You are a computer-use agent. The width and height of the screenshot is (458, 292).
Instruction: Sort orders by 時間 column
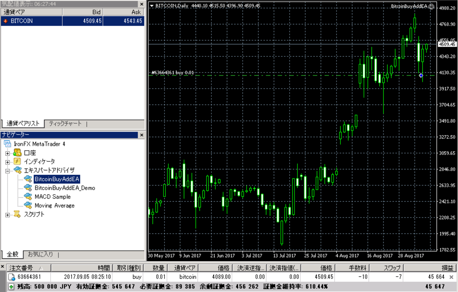82,268
